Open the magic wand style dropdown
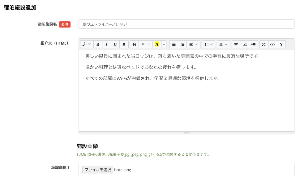This screenshot has height=178, width=296. pos(86,44)
